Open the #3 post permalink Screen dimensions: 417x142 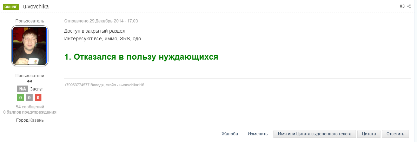tap(402, 6)
